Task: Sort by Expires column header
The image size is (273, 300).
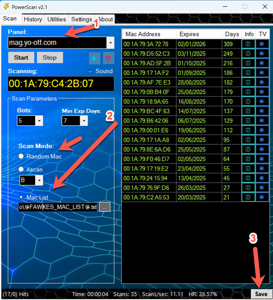Action: click(x=199, y=34)
